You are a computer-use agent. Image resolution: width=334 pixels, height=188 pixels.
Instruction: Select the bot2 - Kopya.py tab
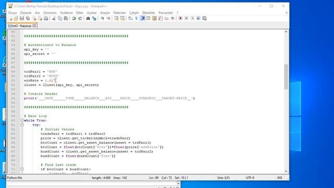click(x=22, y=26)
